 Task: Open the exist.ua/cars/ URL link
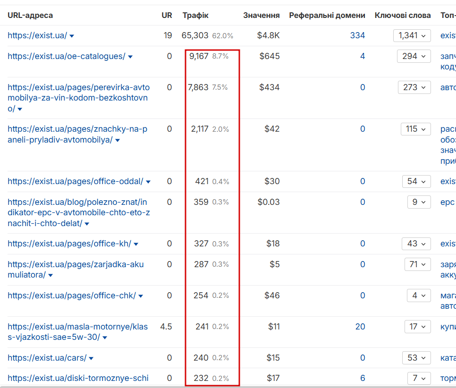point(47,358)
